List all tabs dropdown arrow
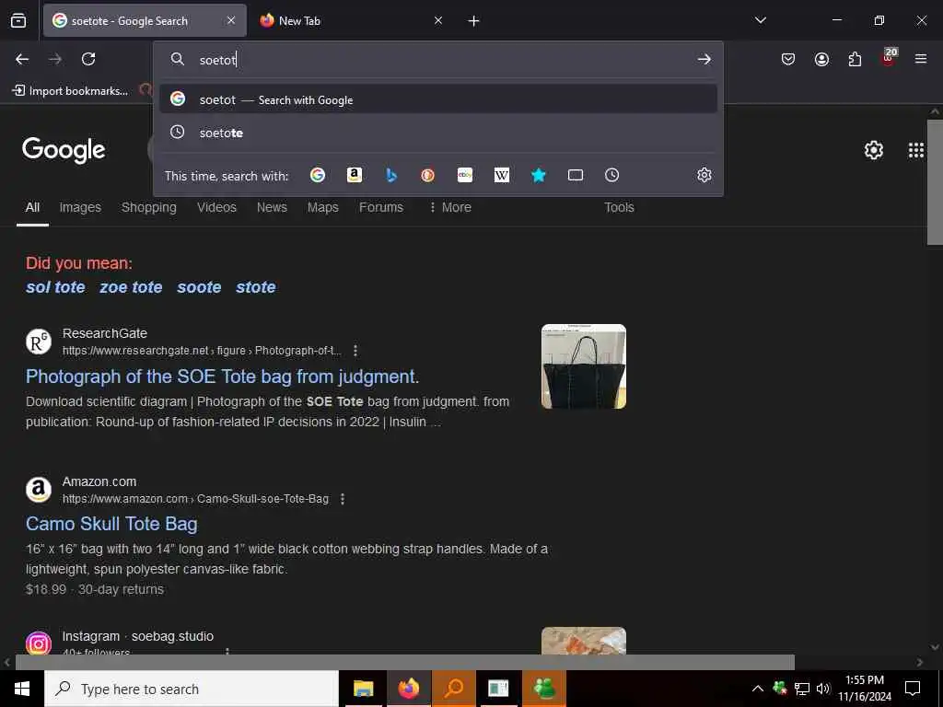This screenshot has width=943, height=707. [760, 20]
